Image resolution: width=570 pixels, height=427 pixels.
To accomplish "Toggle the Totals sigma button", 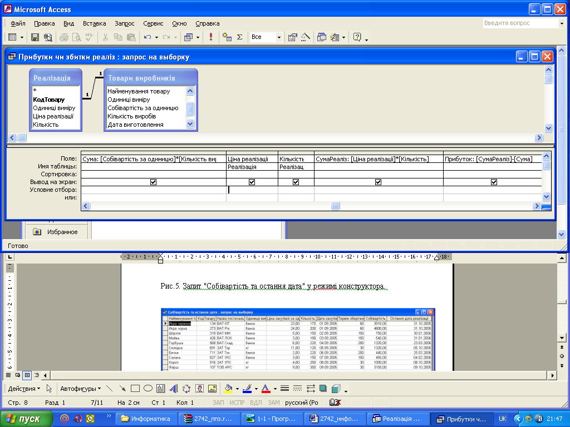I will point(240,37).
